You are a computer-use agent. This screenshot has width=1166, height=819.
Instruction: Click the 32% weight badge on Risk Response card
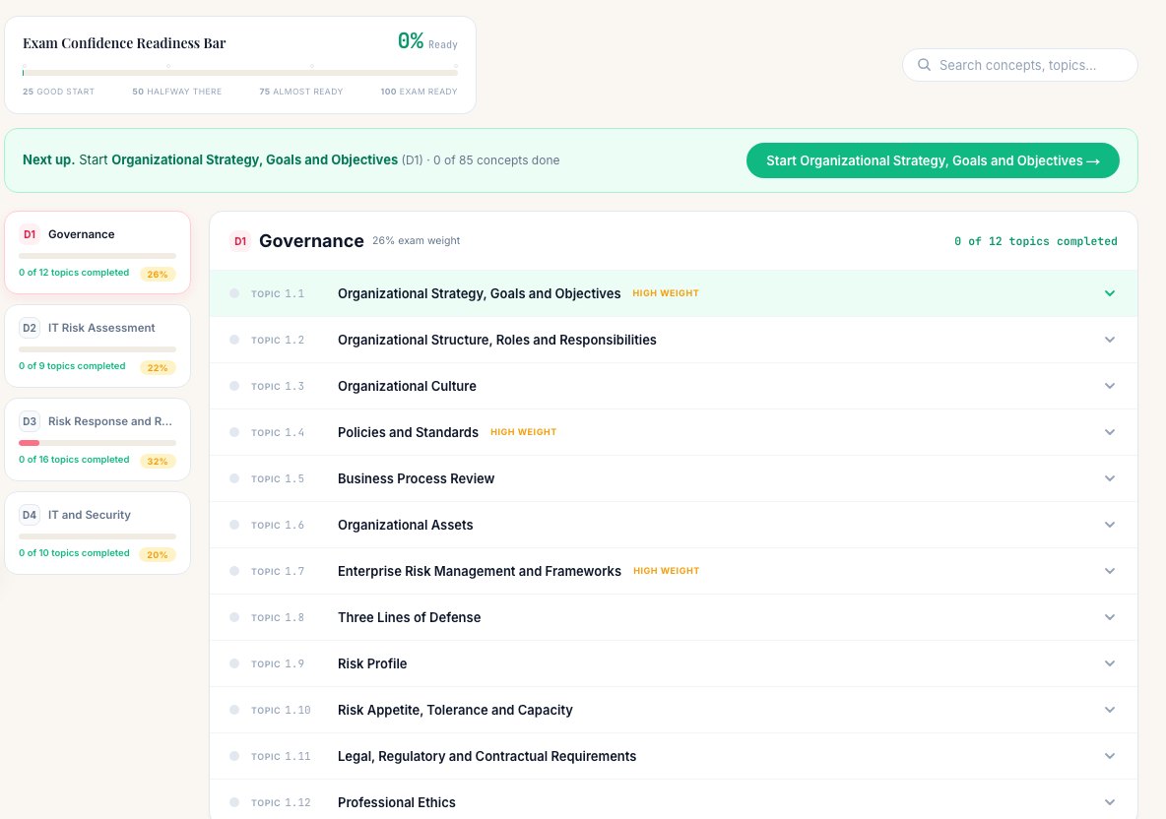pyautogui.click(x=158, y=462)
